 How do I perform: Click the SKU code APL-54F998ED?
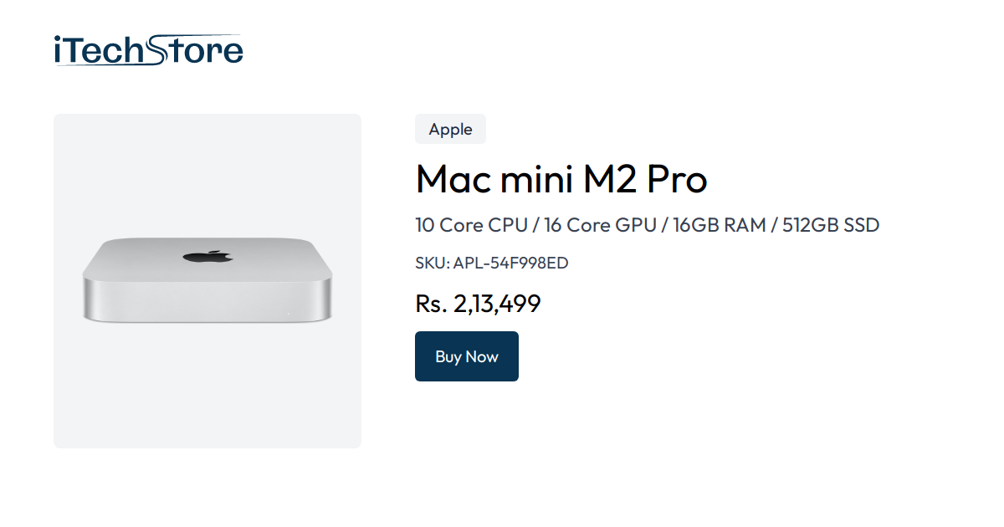510,263
